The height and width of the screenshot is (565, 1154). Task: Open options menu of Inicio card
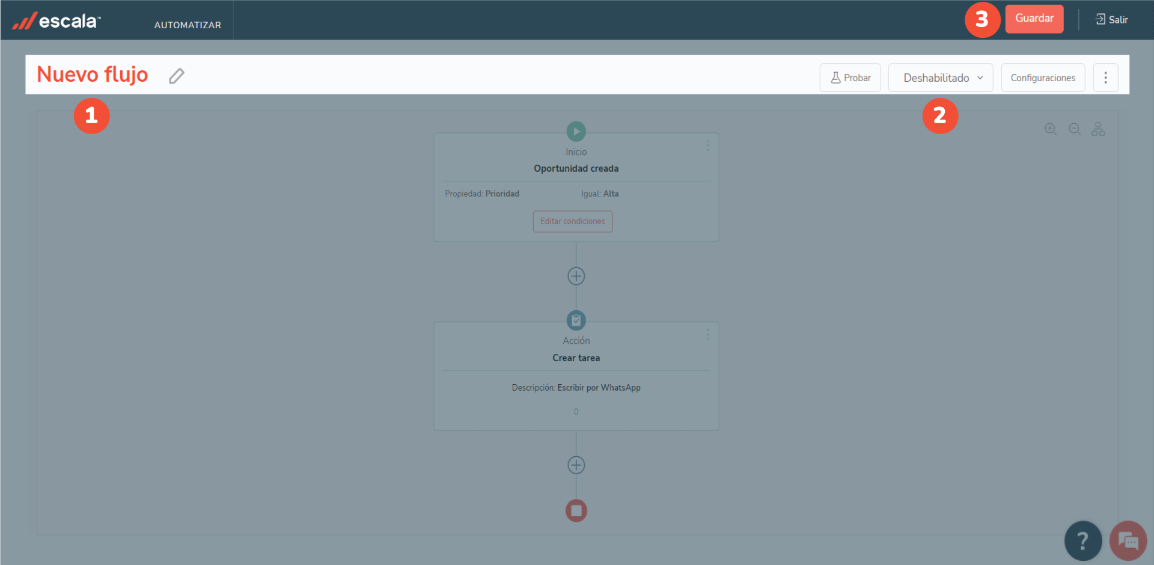coord(707,145)
